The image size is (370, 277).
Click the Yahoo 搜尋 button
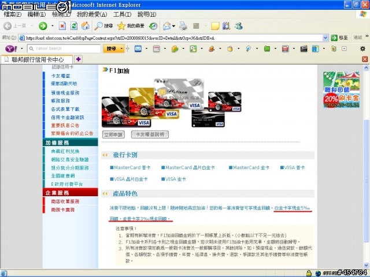pyautogui.click(x=112, y=48)
